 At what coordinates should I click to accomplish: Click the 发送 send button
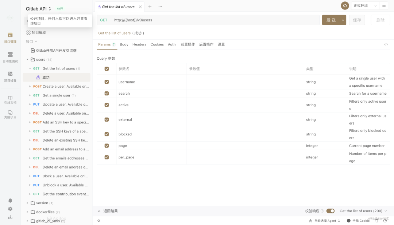[331, 20]
